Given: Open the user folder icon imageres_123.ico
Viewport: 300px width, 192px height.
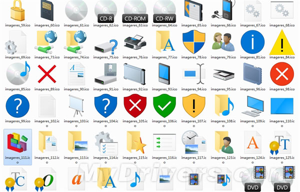Looking at the screenshot, I should pos(224,142).
